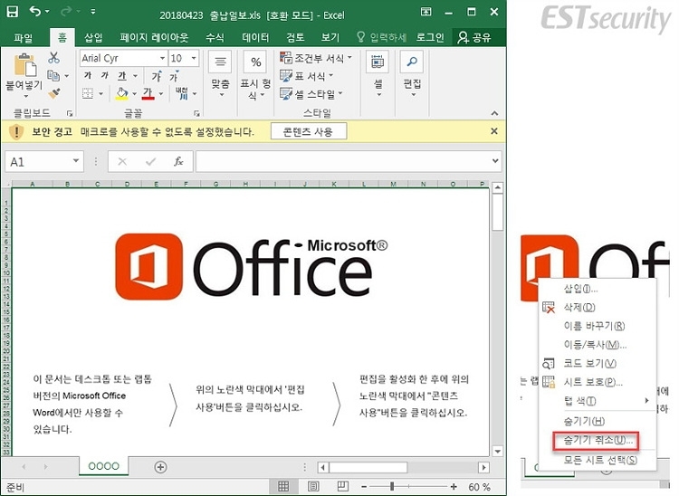679x496 pixels.
Task: Click the Share (공유) person icon
Action: 463,38
